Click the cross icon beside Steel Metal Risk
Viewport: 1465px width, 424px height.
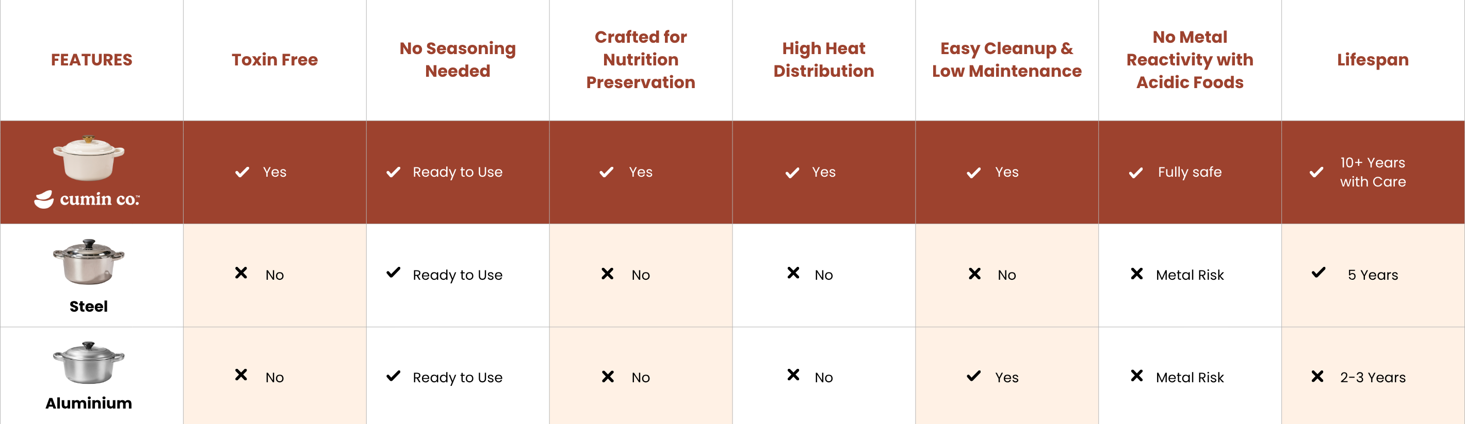tap(1137, 274)
